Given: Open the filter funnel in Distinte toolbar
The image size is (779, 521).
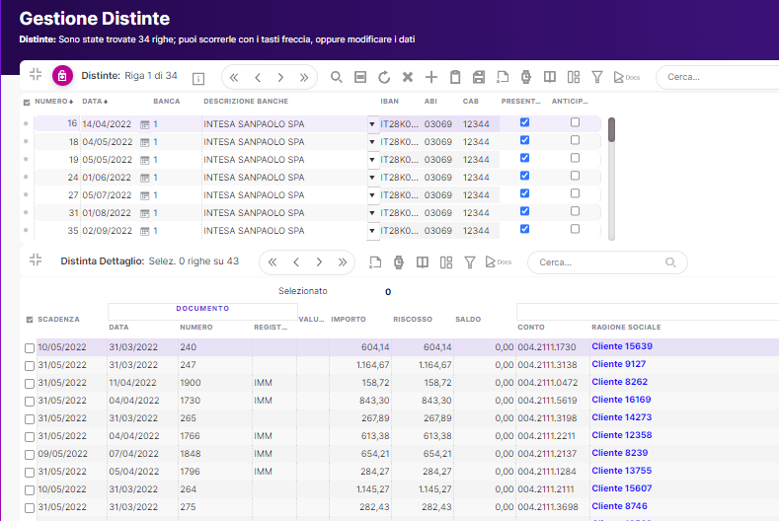Looking at the screenshot, I should click(x=597, y=77).
